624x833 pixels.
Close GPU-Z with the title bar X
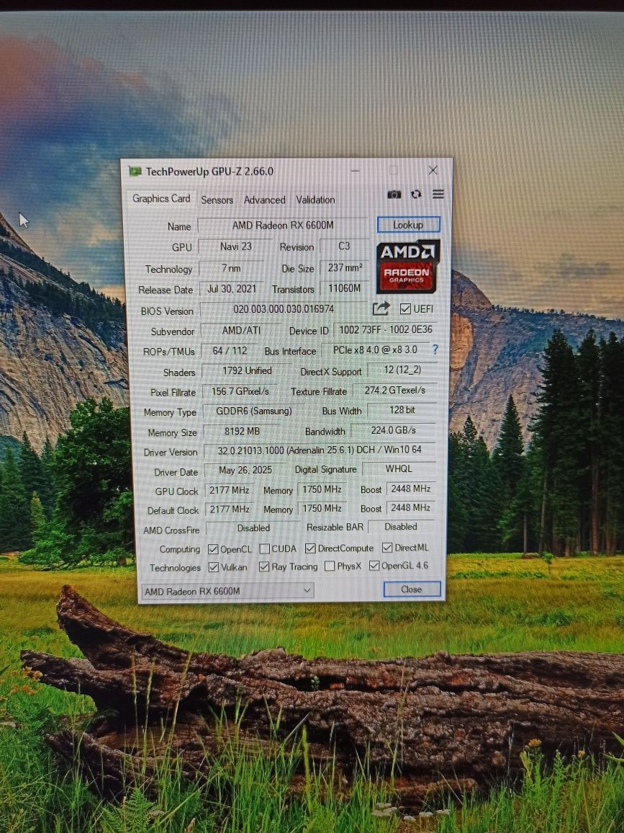coord(433,170)
